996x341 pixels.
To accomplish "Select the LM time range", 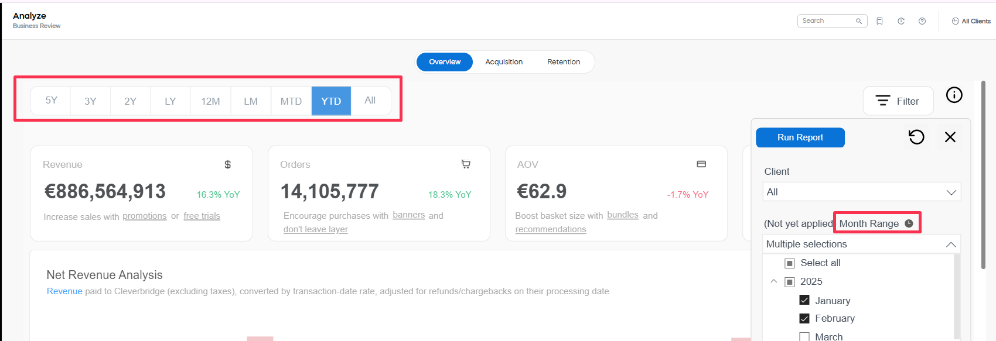I will click(251, 101).
